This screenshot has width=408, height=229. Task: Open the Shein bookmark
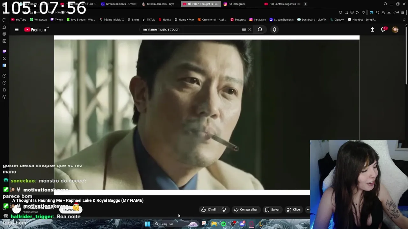coord(133,20)
